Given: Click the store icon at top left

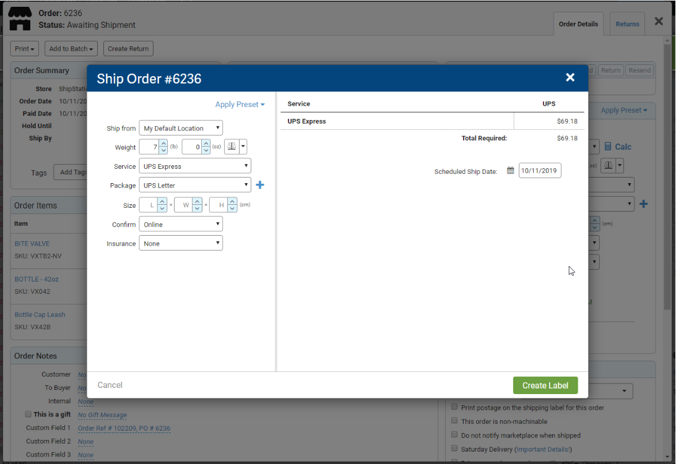Looking at the screenshot, I should click(x=20, y=19).
